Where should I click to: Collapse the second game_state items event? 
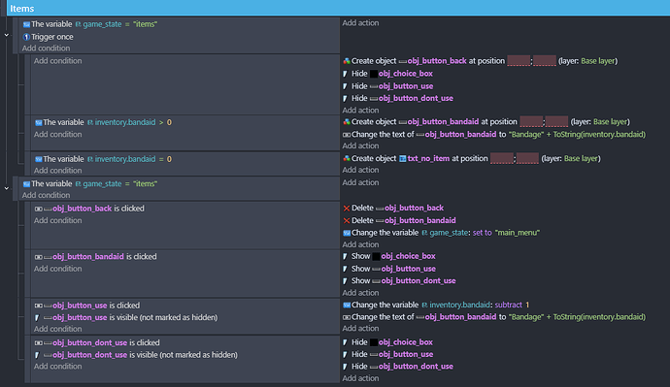[x=7, y=188]
